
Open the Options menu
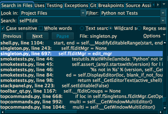pos(154,36)
